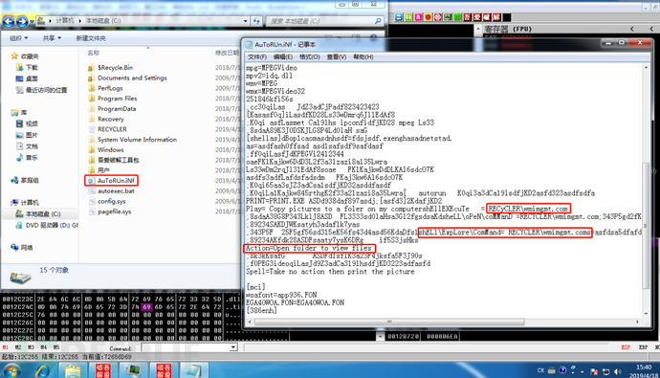Refresh the Explorer folder view
660x378 pixels.
coord(256,21)
